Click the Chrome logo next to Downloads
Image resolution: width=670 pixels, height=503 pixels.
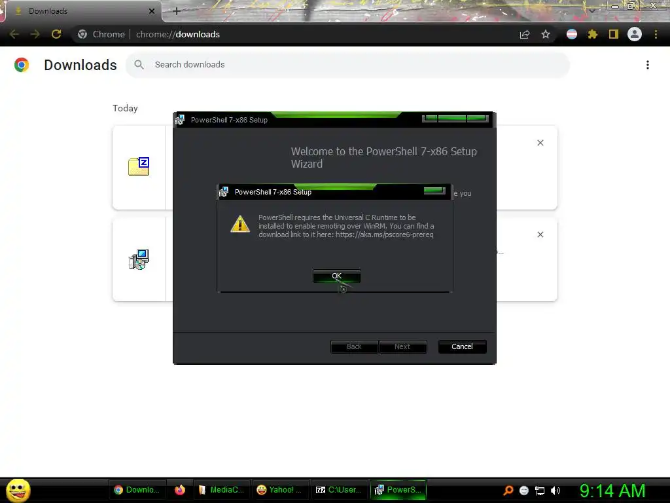point(22,65)
